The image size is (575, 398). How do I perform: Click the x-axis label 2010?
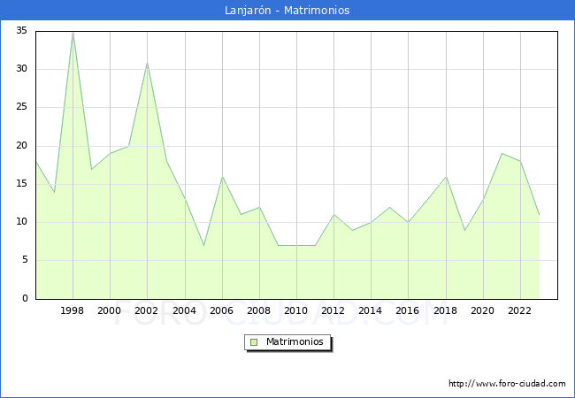(x=296, y=310)
